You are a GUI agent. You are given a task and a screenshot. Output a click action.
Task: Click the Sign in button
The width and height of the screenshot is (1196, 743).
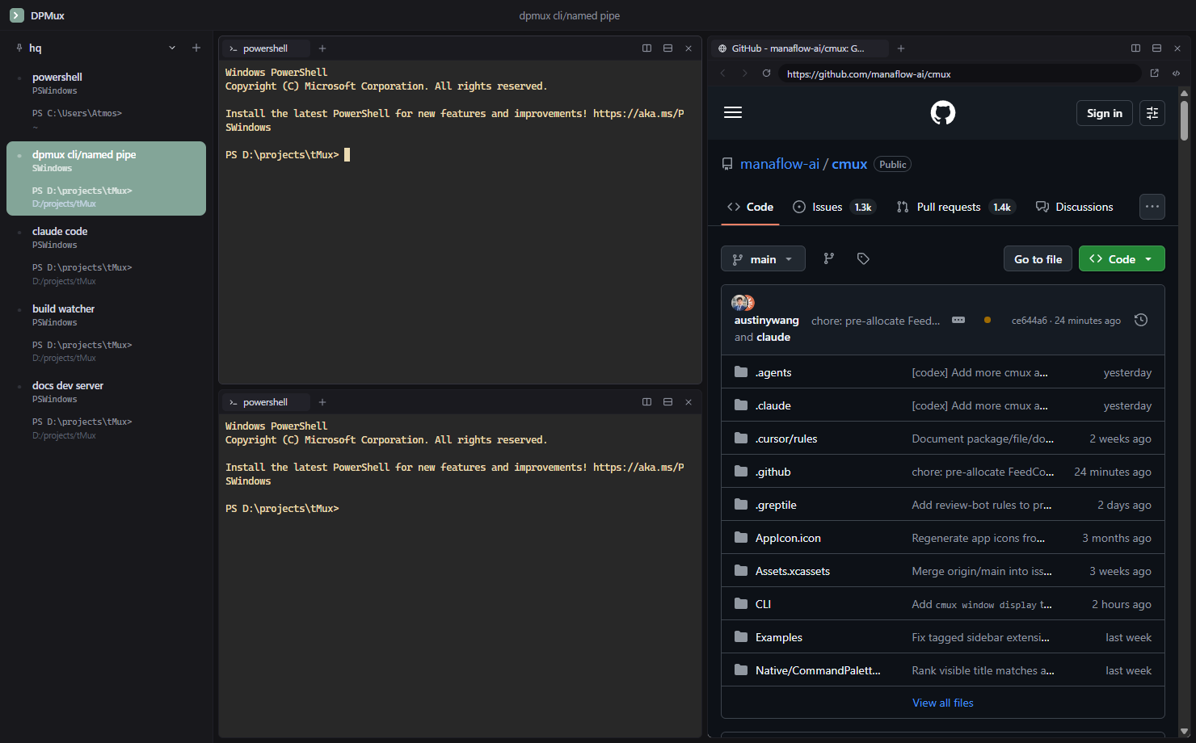tap(1105, 113)
